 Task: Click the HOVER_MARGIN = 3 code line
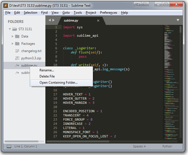(79, 103)
